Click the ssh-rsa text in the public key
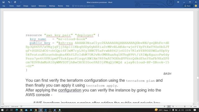The height and width of the screenshot is (112, 199). 66,43
